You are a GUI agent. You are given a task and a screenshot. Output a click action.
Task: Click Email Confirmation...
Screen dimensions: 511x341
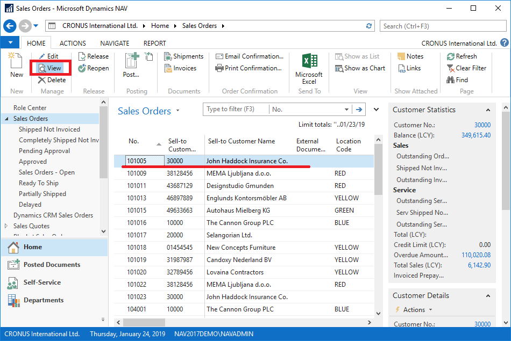tap(250, 56)
